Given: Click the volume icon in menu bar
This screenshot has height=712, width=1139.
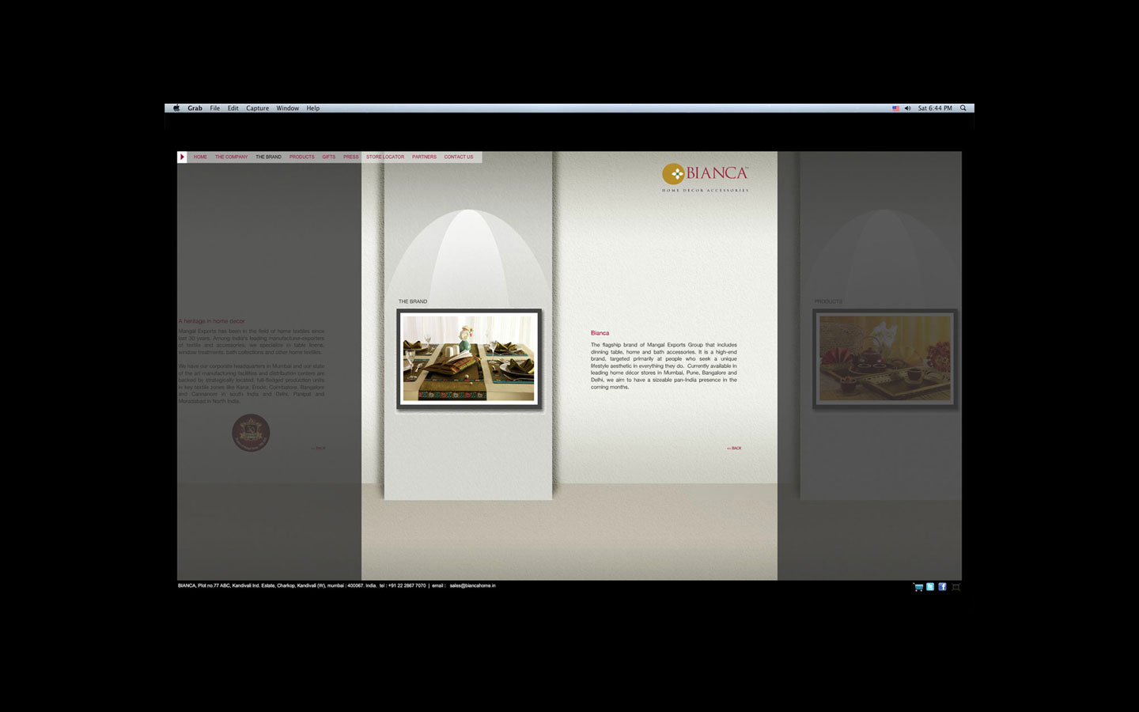Looking at the screenshot, I should pyautogui.click(x=907, y=108).
